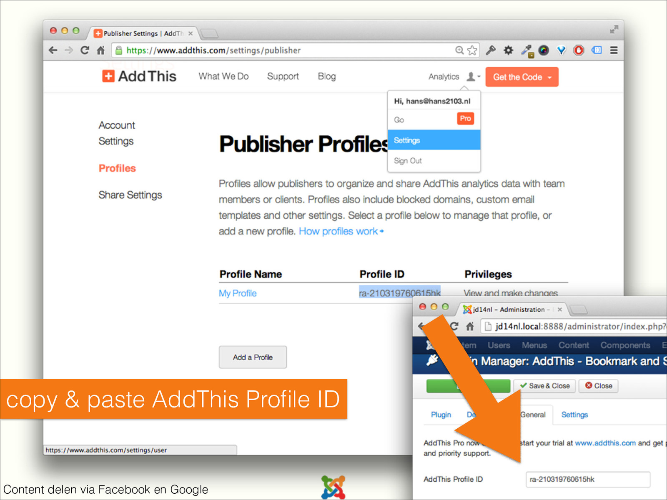This screenshot has width=667, height=500.
Task: Open What We Do navigation item
Action: (223, 76)
